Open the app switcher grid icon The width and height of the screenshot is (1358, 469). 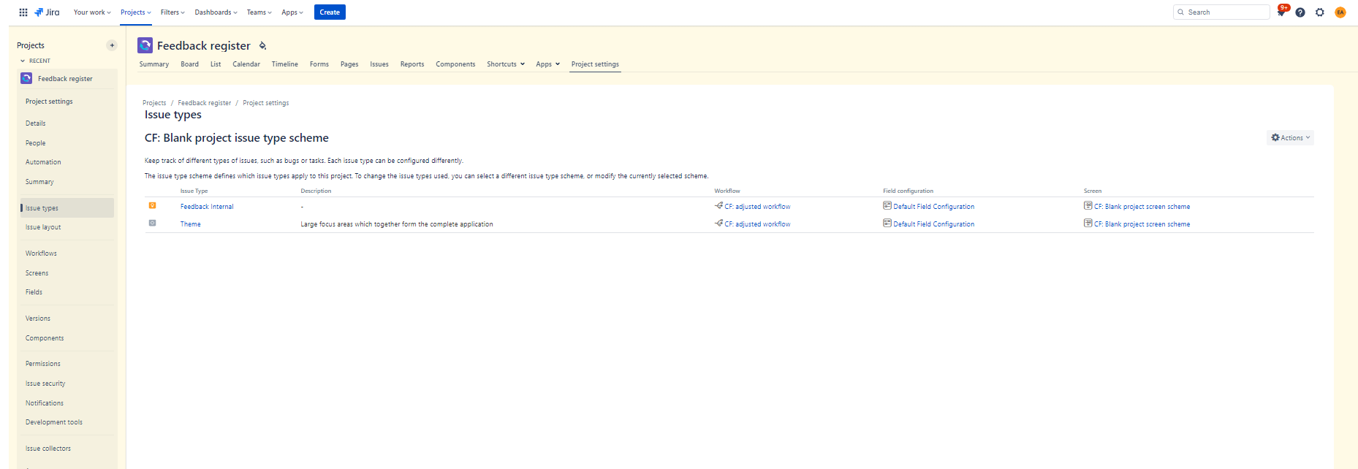pyautogui.click(x=23, y=12)
